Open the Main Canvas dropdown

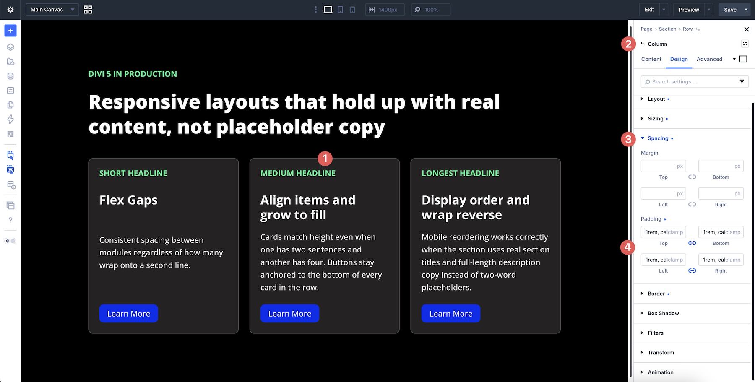52,10
